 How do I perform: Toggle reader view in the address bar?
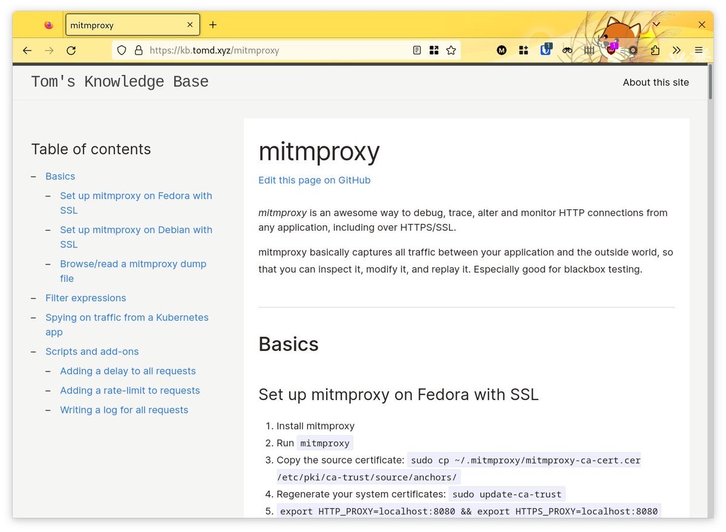417,50
